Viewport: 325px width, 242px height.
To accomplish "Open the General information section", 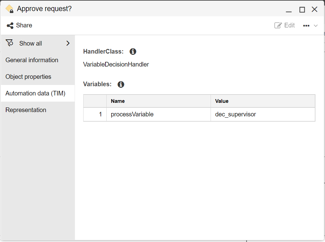I will (x=32, y=60).
